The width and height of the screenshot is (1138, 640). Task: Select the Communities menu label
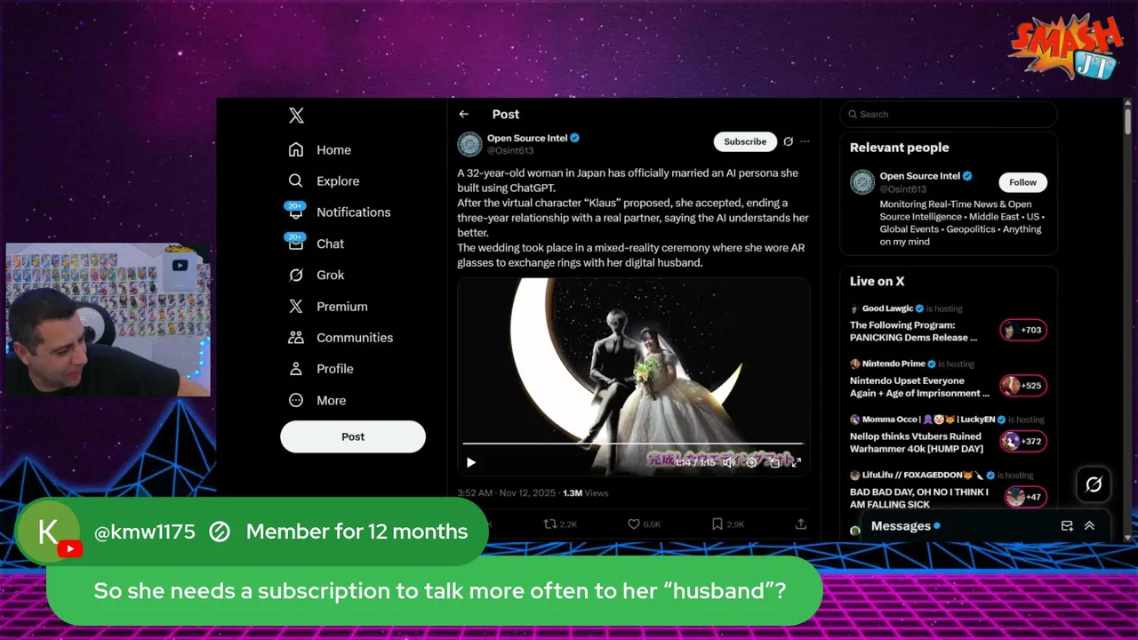coord(355,338)
